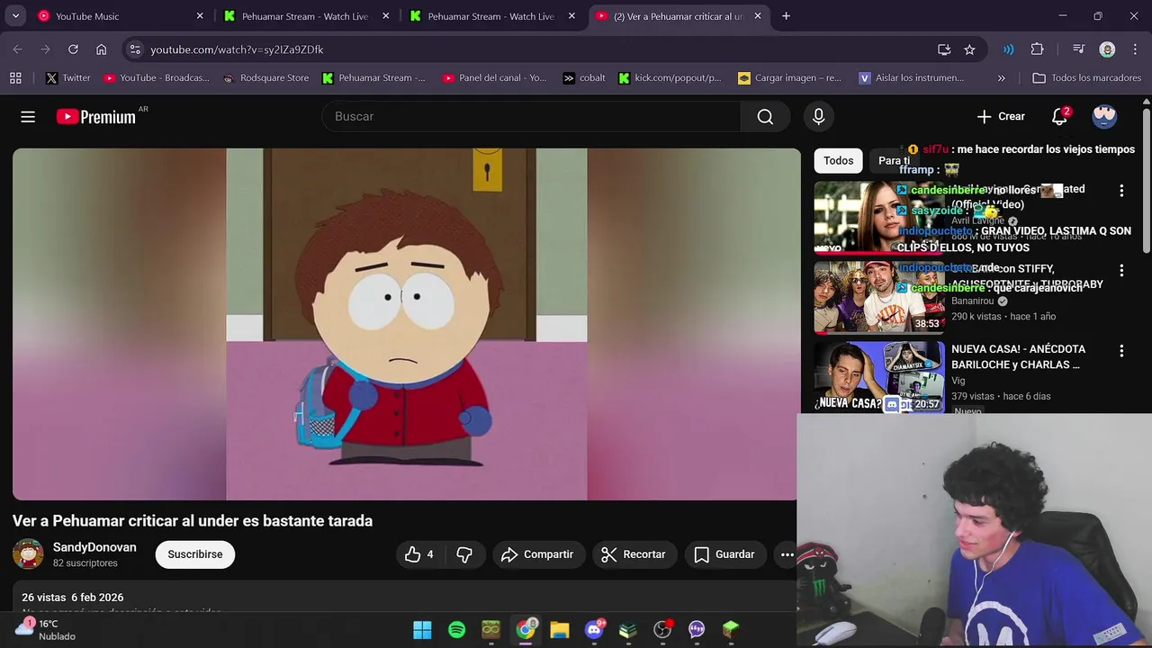1152x648 pixels.
Task: Select the Para ti filter chip
Action: [894, 161]
